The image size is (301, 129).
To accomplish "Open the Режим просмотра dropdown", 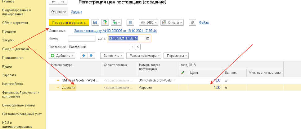I will pos(144,56).
